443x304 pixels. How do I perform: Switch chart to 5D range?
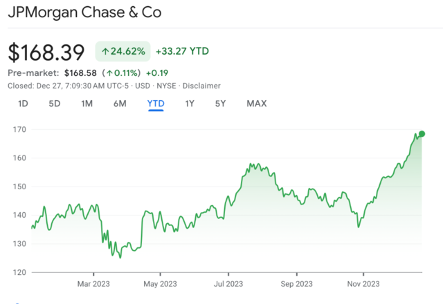click(55, 104)
